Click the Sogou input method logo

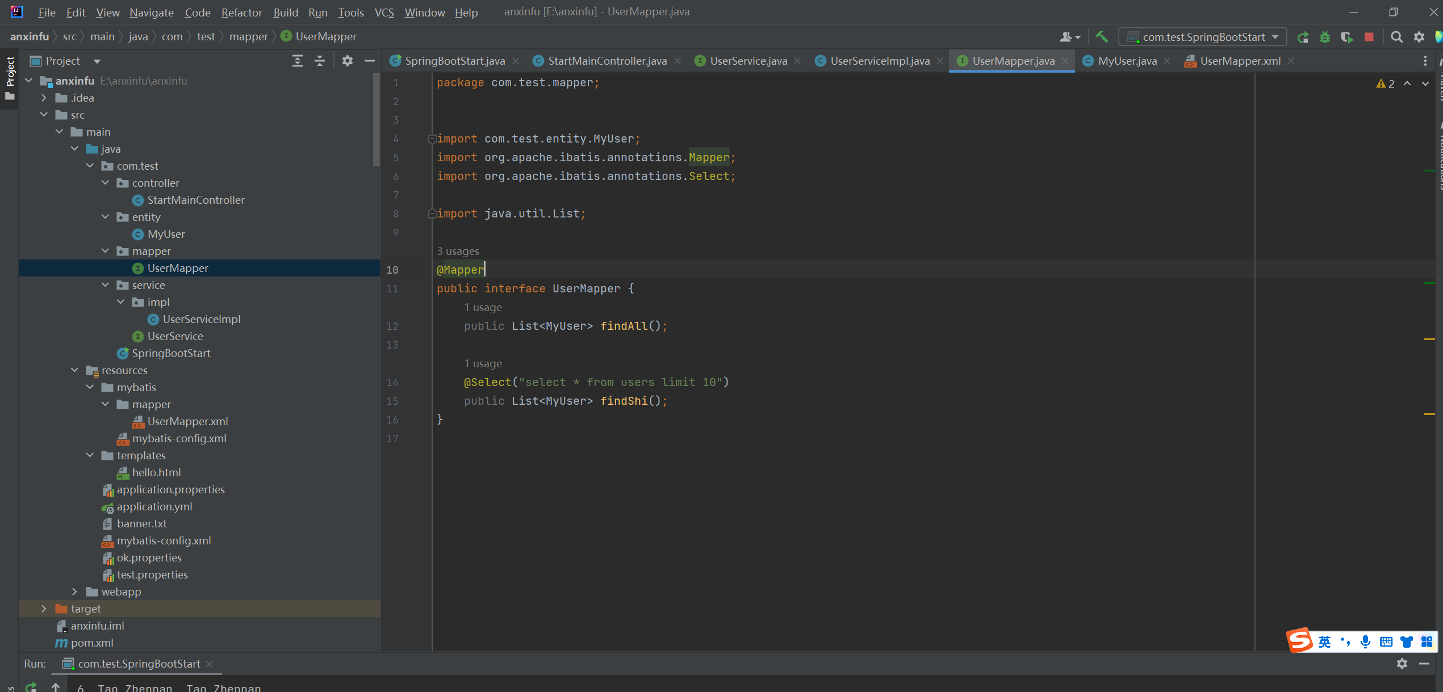(x=1299, y=641)
